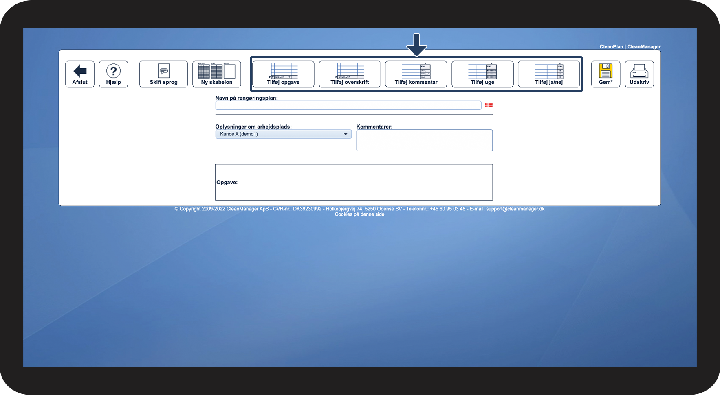Select the Tilføj opgave tool
This screenshot has height=395, width=720.
click(283, 74)
